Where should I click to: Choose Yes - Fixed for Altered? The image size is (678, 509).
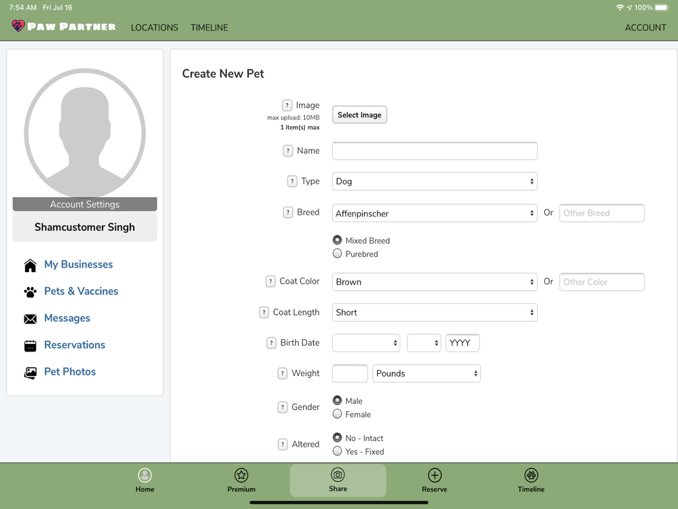point(337,451)
